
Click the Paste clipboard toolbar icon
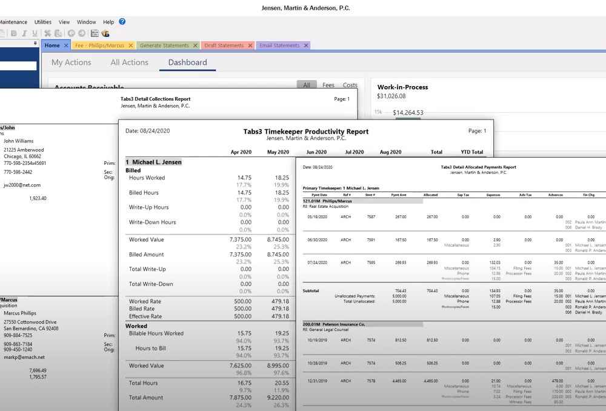coord(58,33)
